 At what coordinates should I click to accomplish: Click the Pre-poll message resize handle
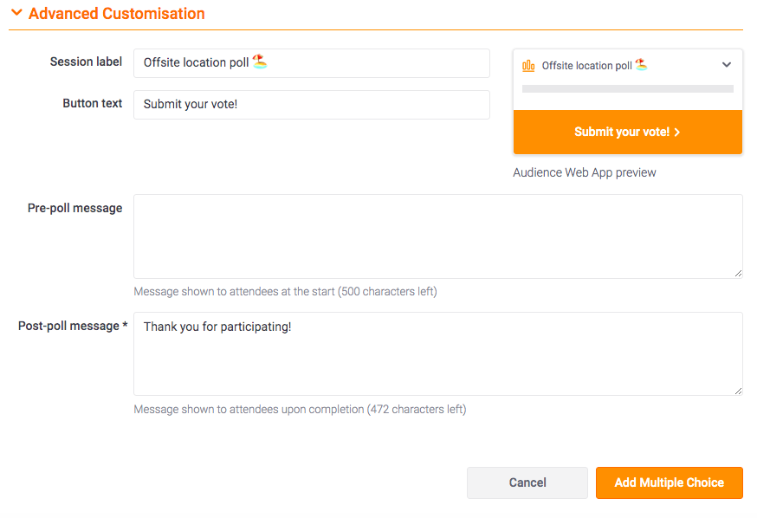point(738,274)
